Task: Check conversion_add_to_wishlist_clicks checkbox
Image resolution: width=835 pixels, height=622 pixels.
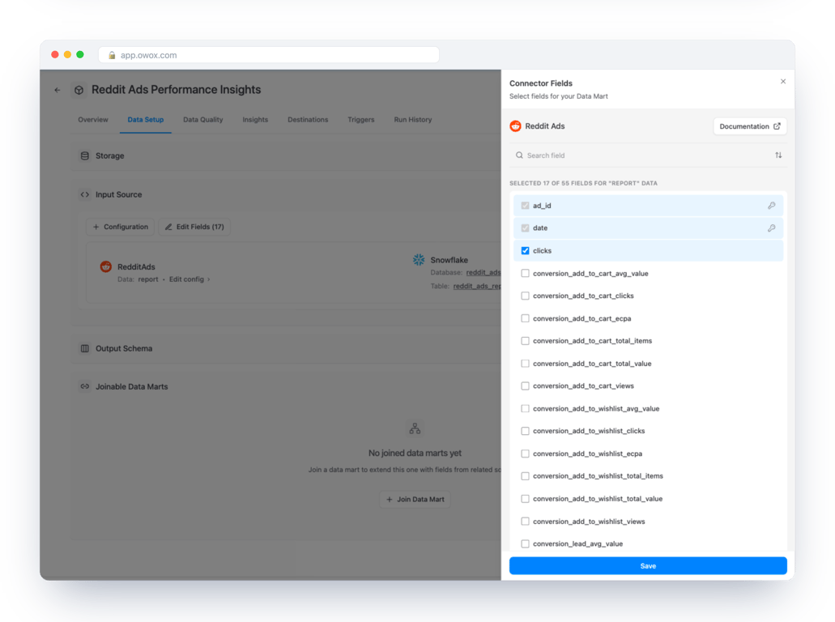Action: [x=525, y=431]
